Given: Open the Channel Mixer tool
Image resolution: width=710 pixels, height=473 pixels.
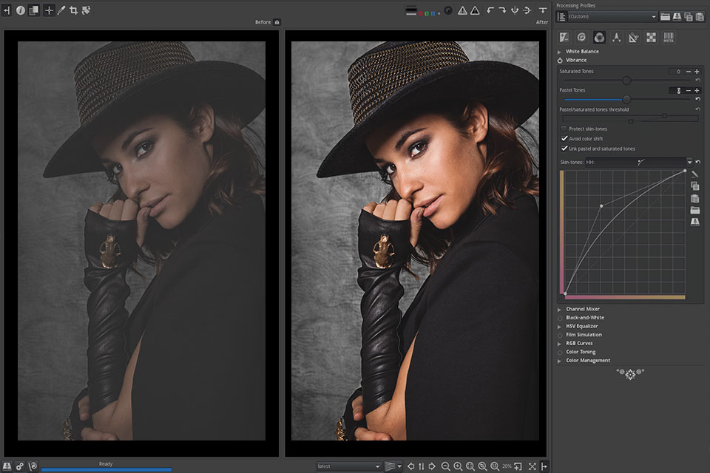Looking at the screenshot, I should click(582, 309).
